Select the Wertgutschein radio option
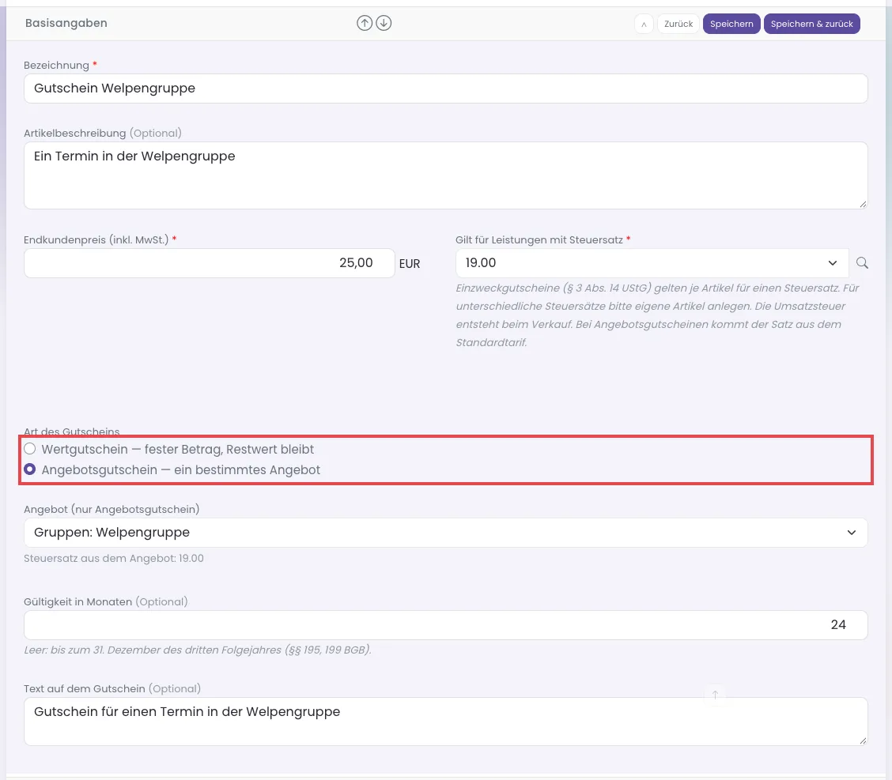 click(x=29, y=449)
